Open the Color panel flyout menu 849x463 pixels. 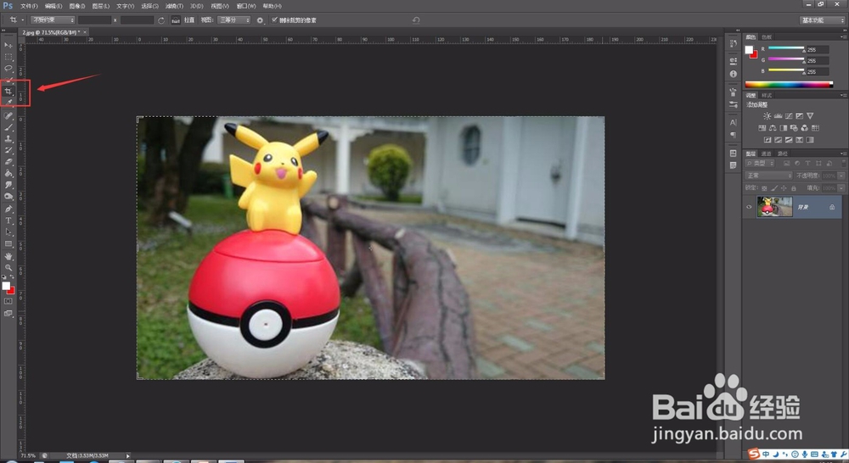[x=843, y=37]
